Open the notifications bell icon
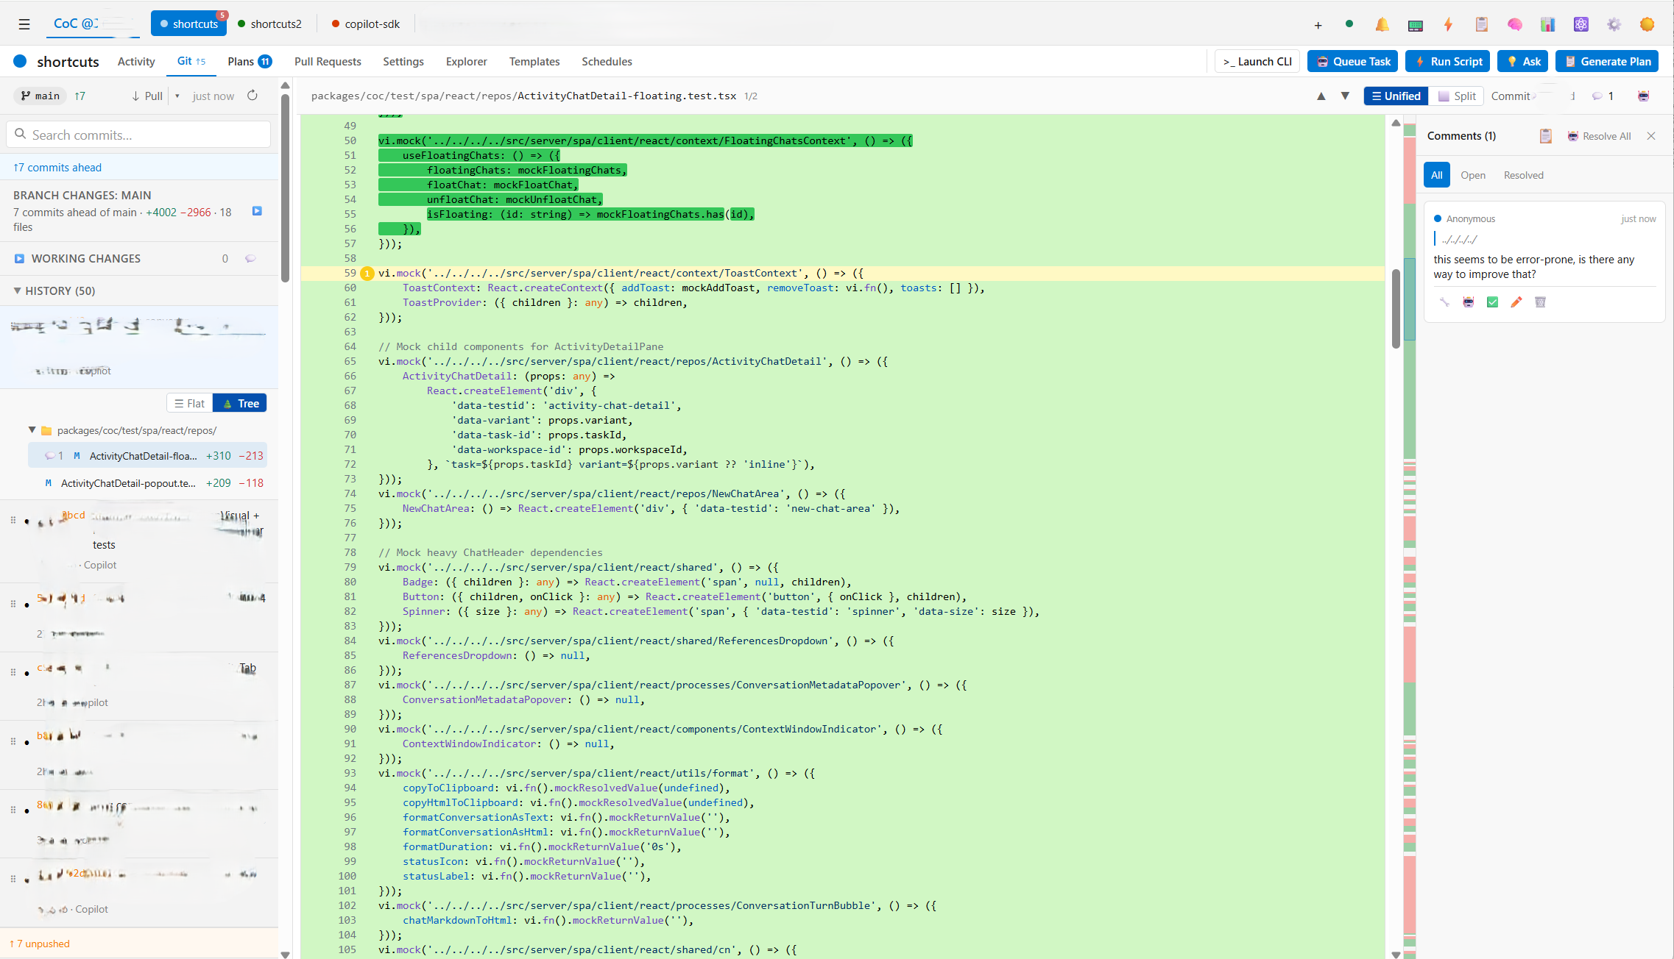Viewport: 1674px width, 959px height. (x=1382, y=24)
